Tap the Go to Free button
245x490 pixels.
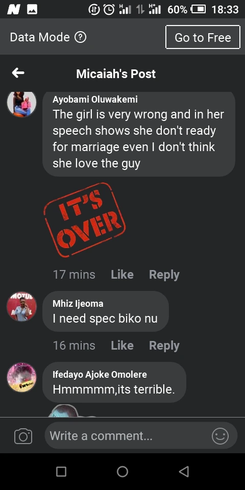pos(203,37)
